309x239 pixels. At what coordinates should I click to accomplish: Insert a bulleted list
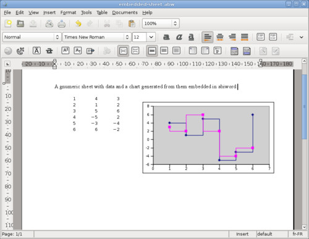point(273,37)
